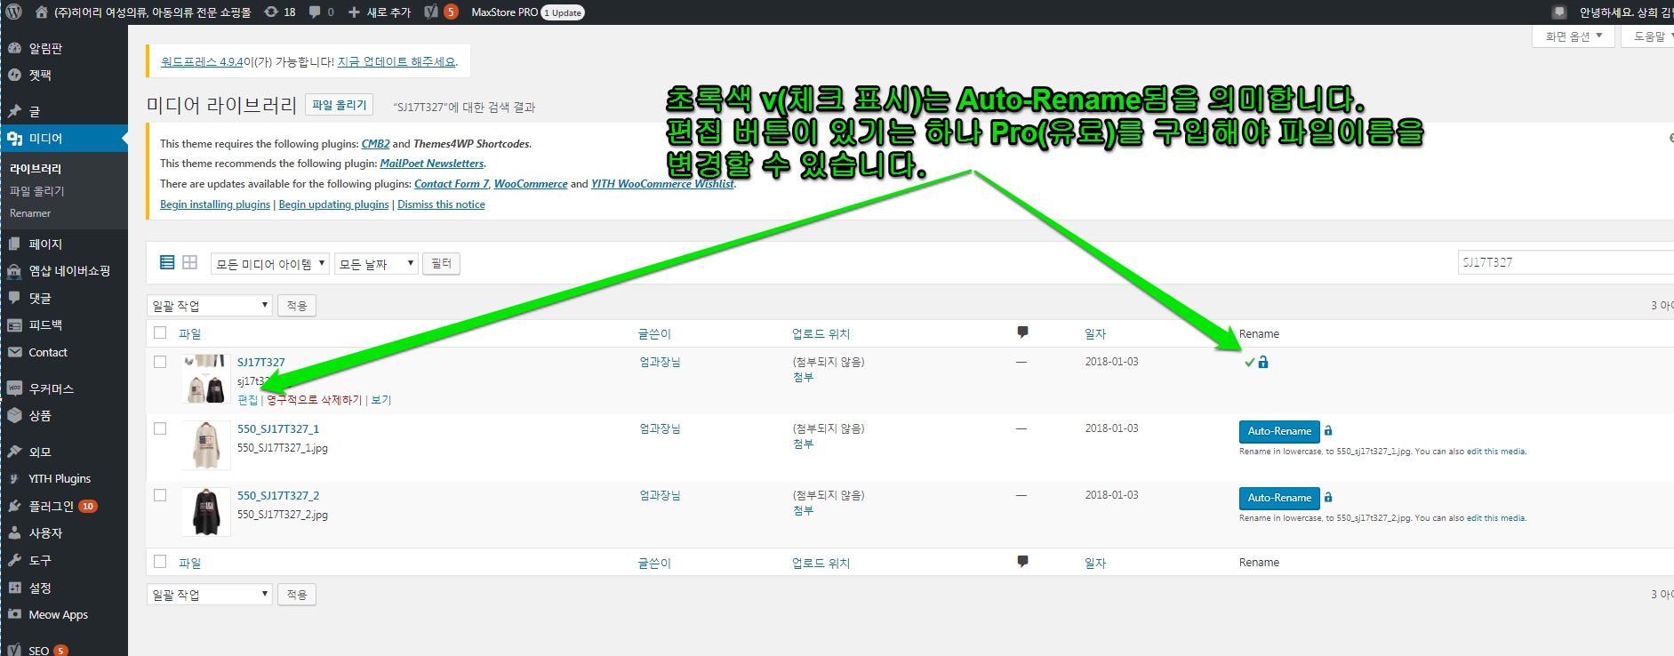The width and height of the screenshot is (1674, 656).
Task: Switch to list view icon
Action: click(x=167, y=262)
